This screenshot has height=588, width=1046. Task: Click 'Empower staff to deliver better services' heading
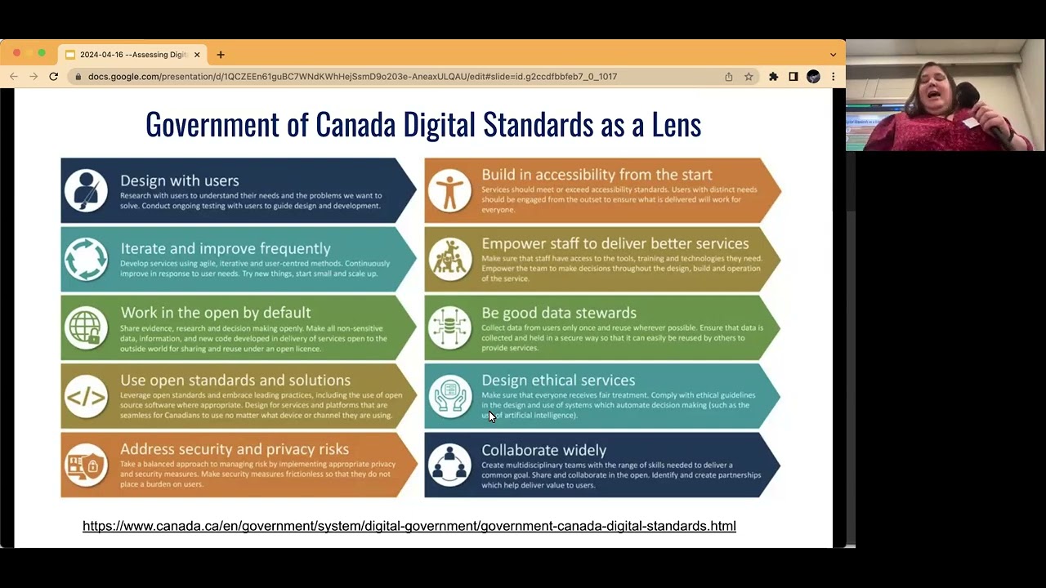(615, 243)
